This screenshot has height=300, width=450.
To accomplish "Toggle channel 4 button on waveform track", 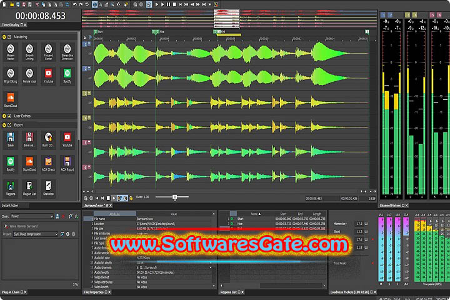I will pyautogui.click(x=85, y=118).
